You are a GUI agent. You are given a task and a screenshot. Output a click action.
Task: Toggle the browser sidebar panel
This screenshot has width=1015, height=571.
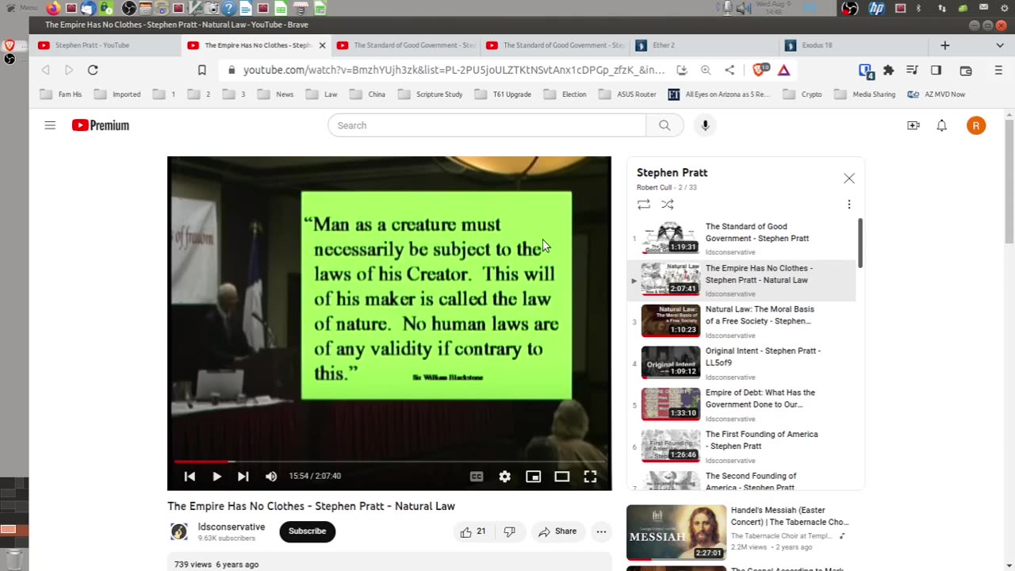click(x=936, y=70)
